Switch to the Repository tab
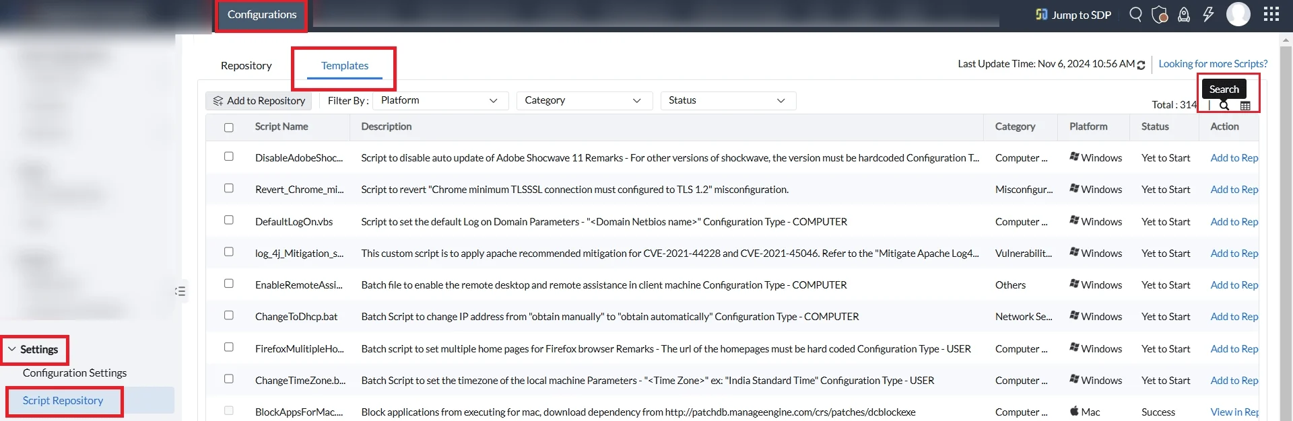 [246, 65]
